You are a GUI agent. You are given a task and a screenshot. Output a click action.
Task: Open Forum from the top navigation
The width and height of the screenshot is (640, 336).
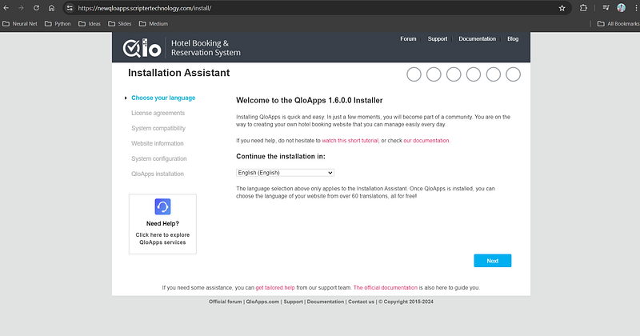408,38
